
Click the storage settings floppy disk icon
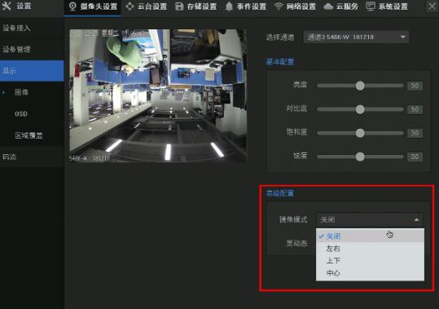[x=179, y=7]
